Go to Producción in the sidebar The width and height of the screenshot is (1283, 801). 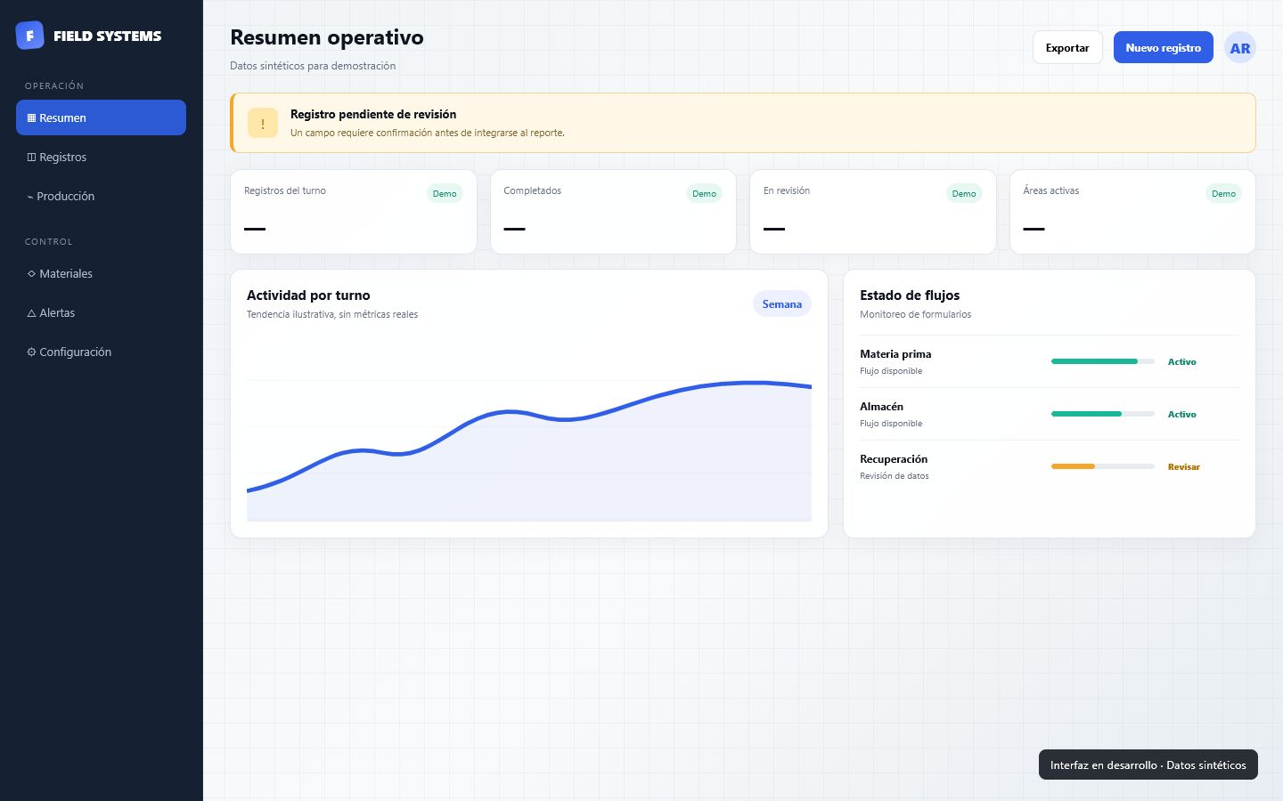pos(101,196)
